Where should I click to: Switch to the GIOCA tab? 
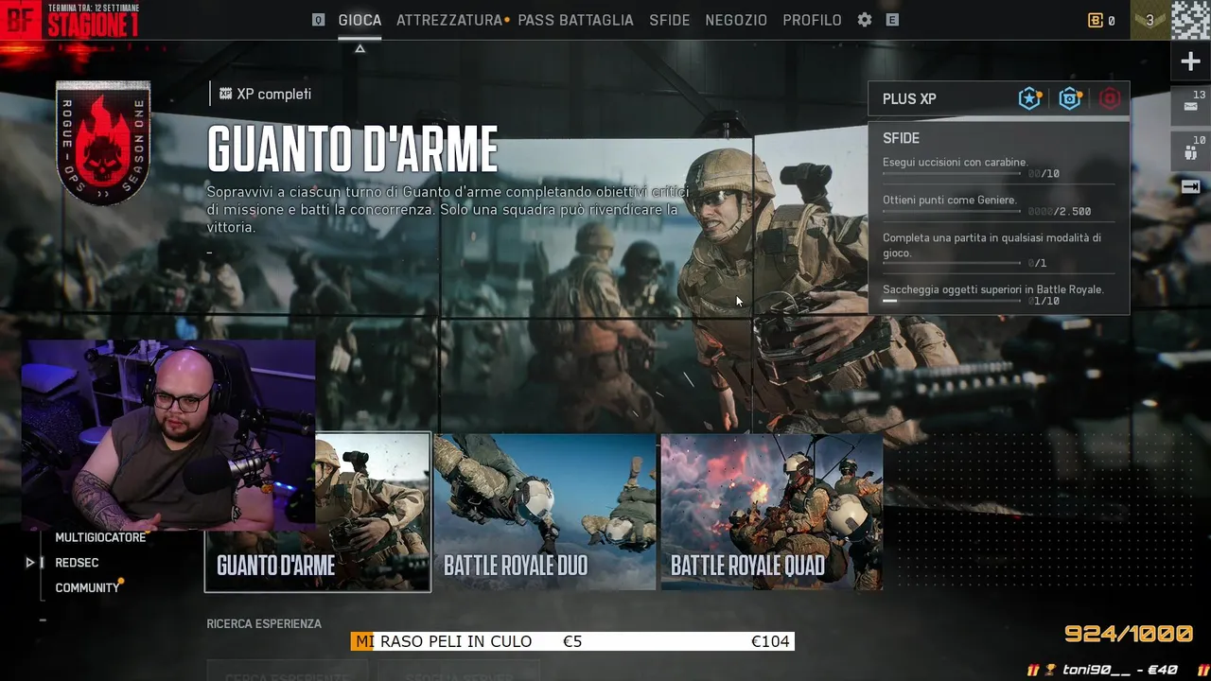tap(360, 20)
